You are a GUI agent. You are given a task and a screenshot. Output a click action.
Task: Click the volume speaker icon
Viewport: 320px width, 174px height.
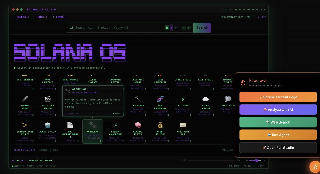(x=247, y=160)
